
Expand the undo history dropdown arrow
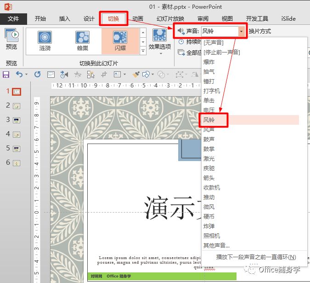26,75
